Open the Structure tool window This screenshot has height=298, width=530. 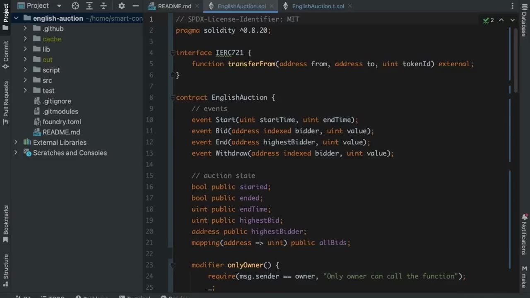(6, 269)
